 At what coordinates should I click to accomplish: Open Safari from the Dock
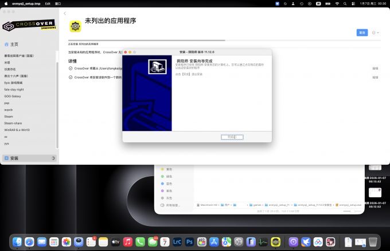pyautogui.click(x=29, y=242)
